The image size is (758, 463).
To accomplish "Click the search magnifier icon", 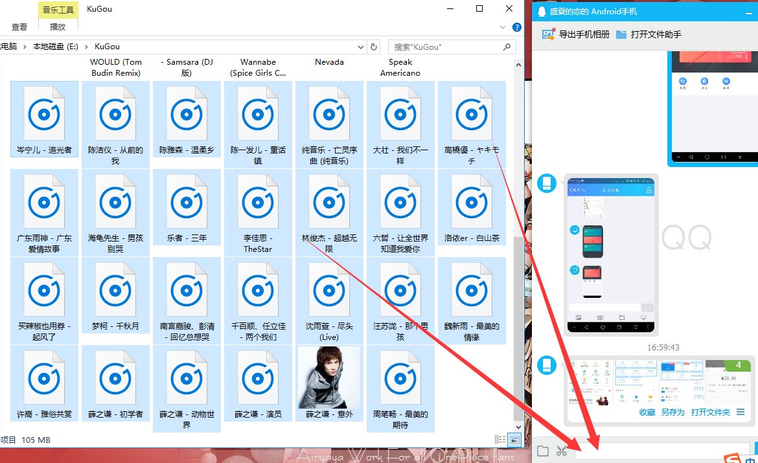I will click(507, 47).
